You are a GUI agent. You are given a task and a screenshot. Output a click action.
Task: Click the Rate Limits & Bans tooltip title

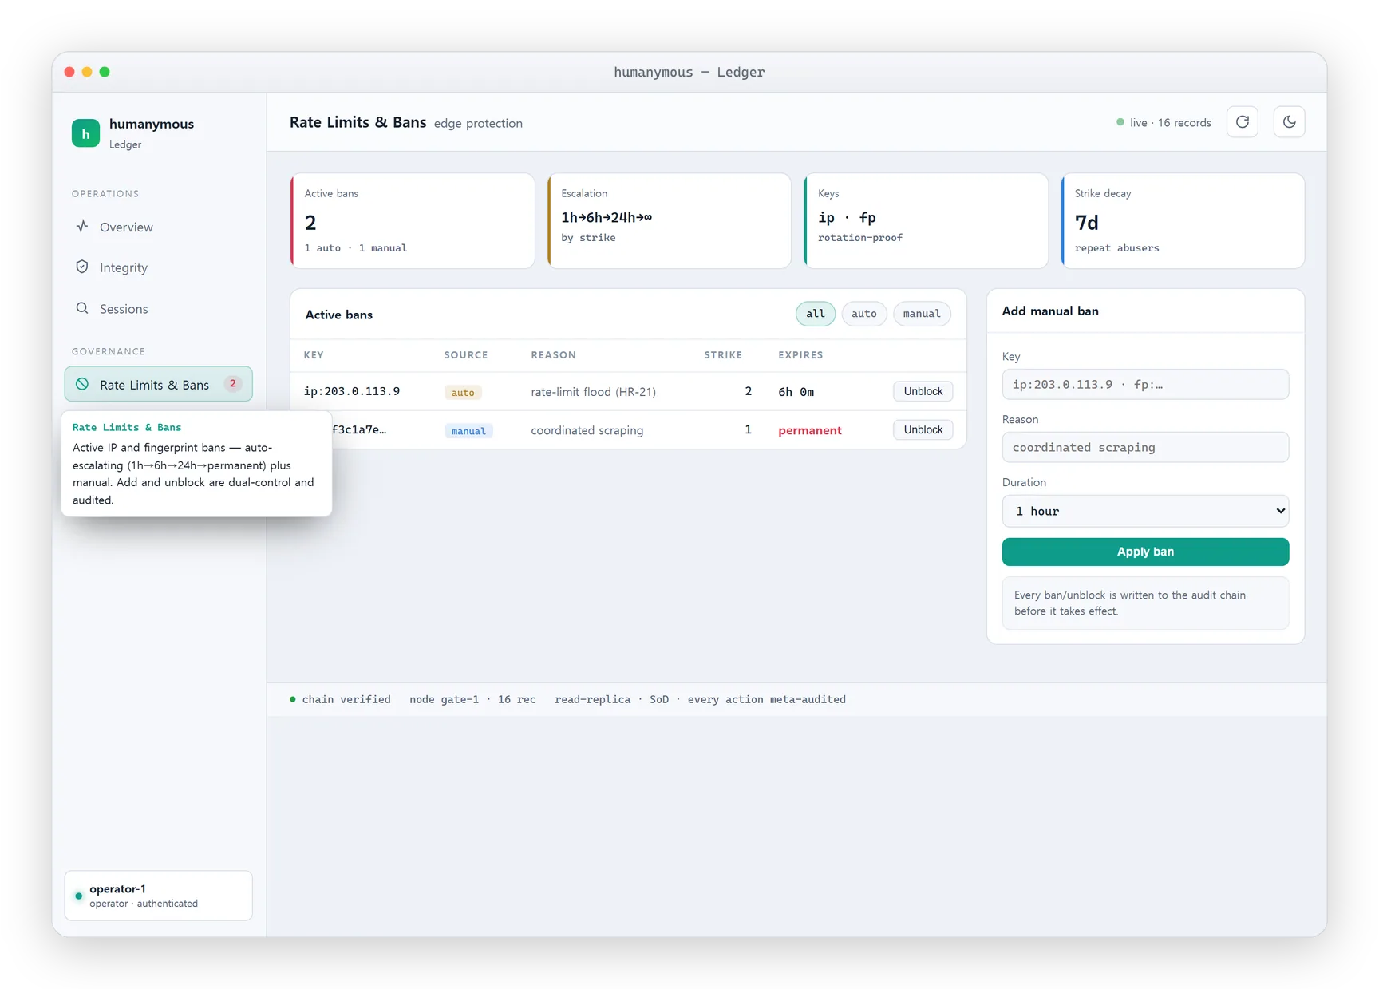coord(127,427)
